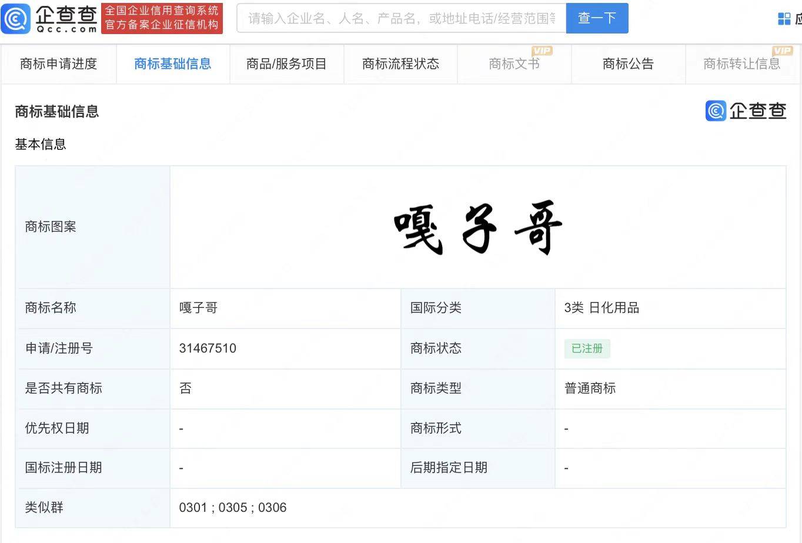Click the 企查查 watermark logo in the panel

click(746, 110)
